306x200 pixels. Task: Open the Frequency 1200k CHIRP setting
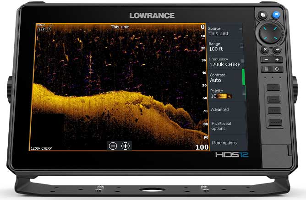[225, 62]
